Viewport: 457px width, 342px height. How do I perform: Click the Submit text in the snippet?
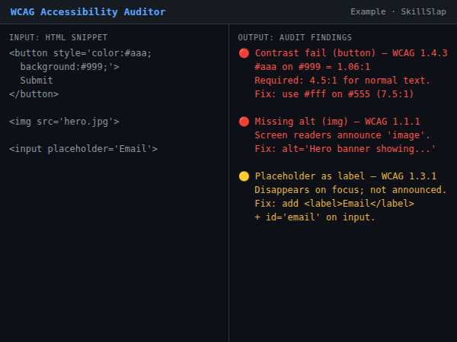tap(37, 81)
